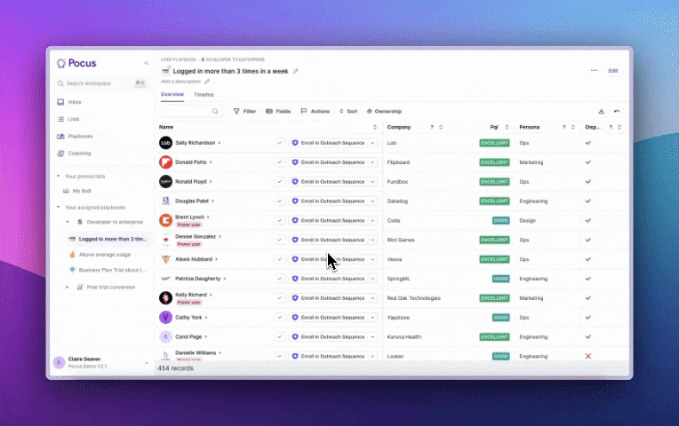Viewport: 679px width, 426px height.
Task: Click the Company column help icon
Action: [432, 127]
